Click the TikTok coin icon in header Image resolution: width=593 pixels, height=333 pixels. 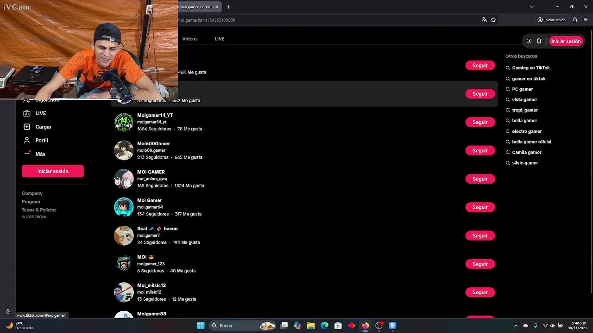[x=529, y=41]
